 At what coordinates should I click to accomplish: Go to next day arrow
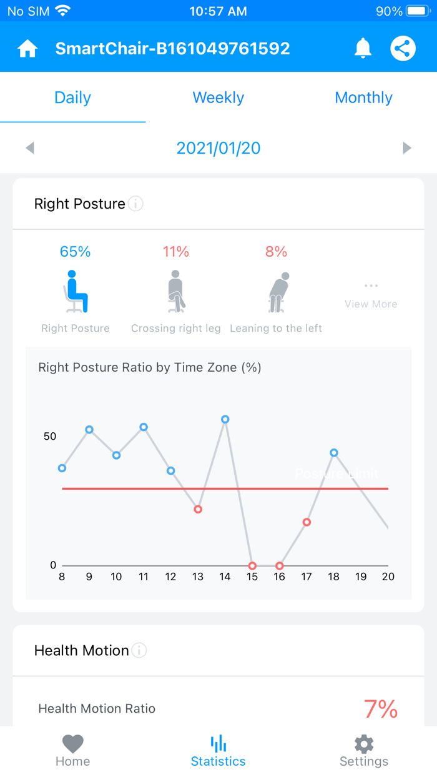pos(407,148)
